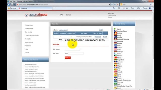Select Buy credits in sidebar
The image size is (161, 90).
point(28,32)
